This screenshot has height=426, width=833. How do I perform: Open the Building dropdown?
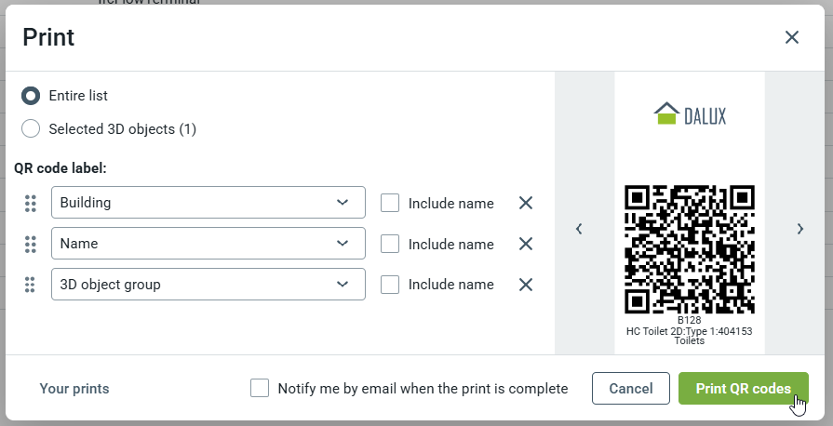pos(208,203)
